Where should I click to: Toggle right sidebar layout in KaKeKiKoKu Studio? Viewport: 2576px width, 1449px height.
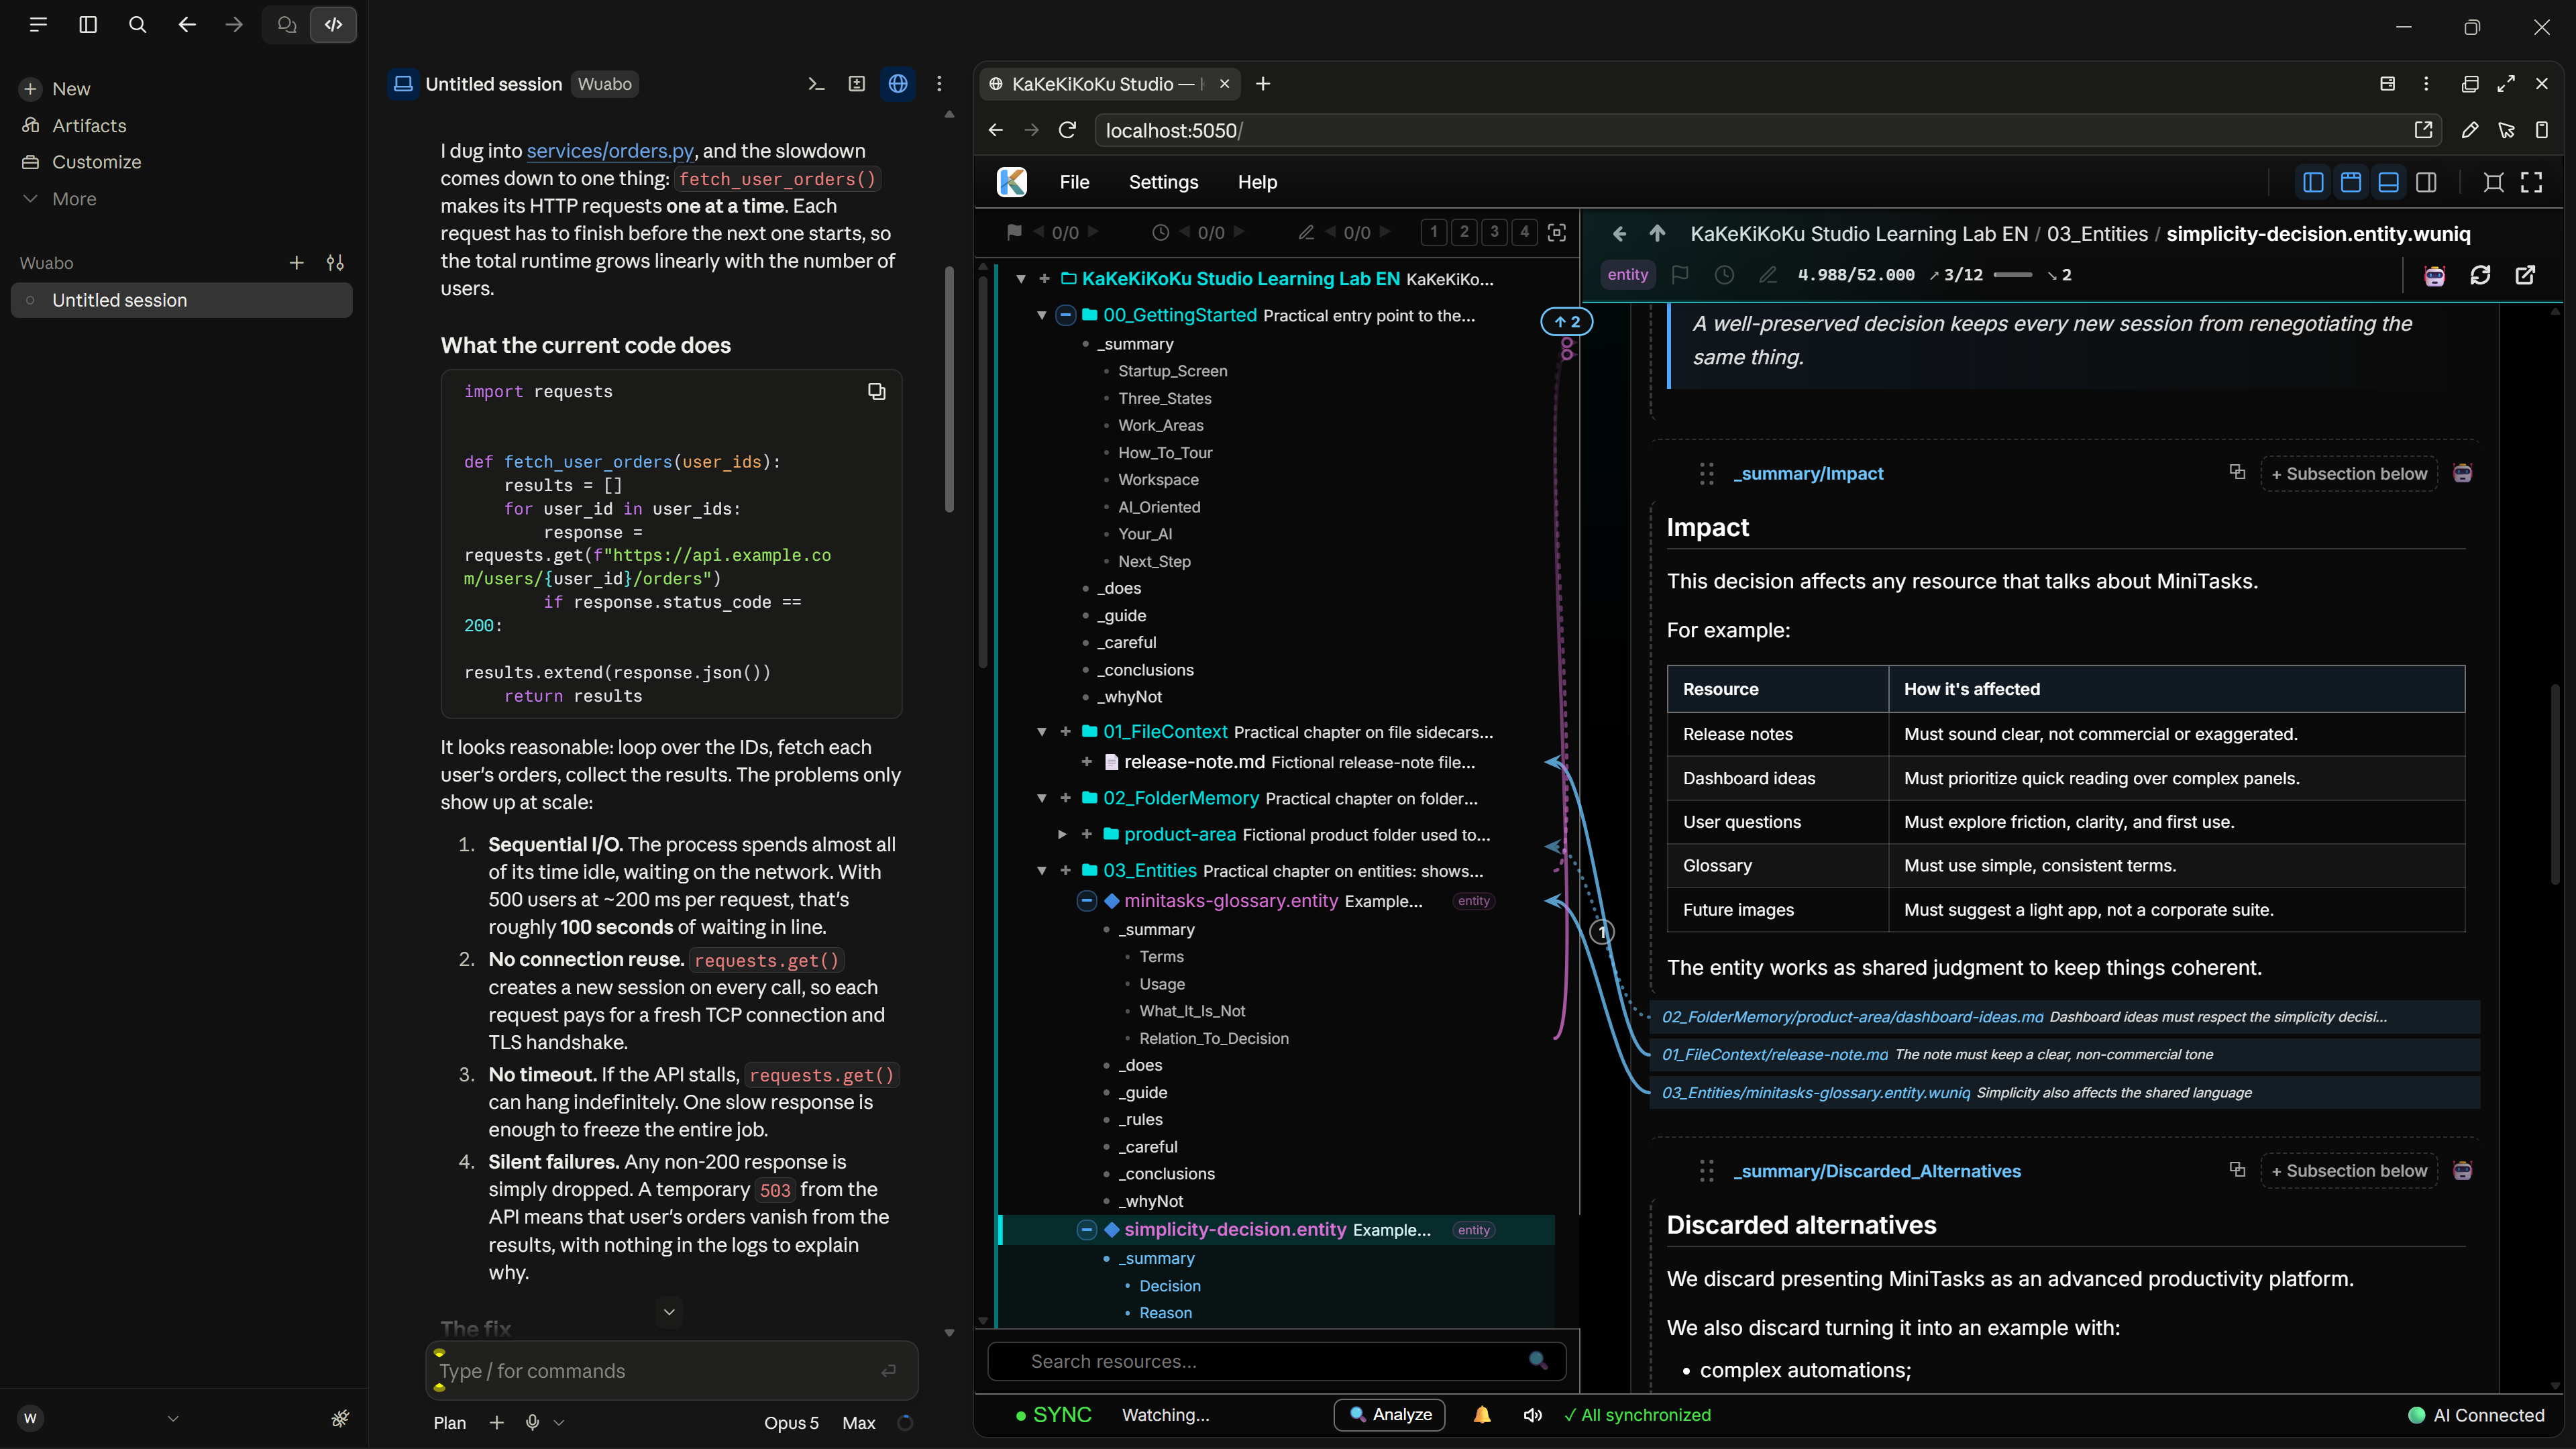(x=2426, y=182)
